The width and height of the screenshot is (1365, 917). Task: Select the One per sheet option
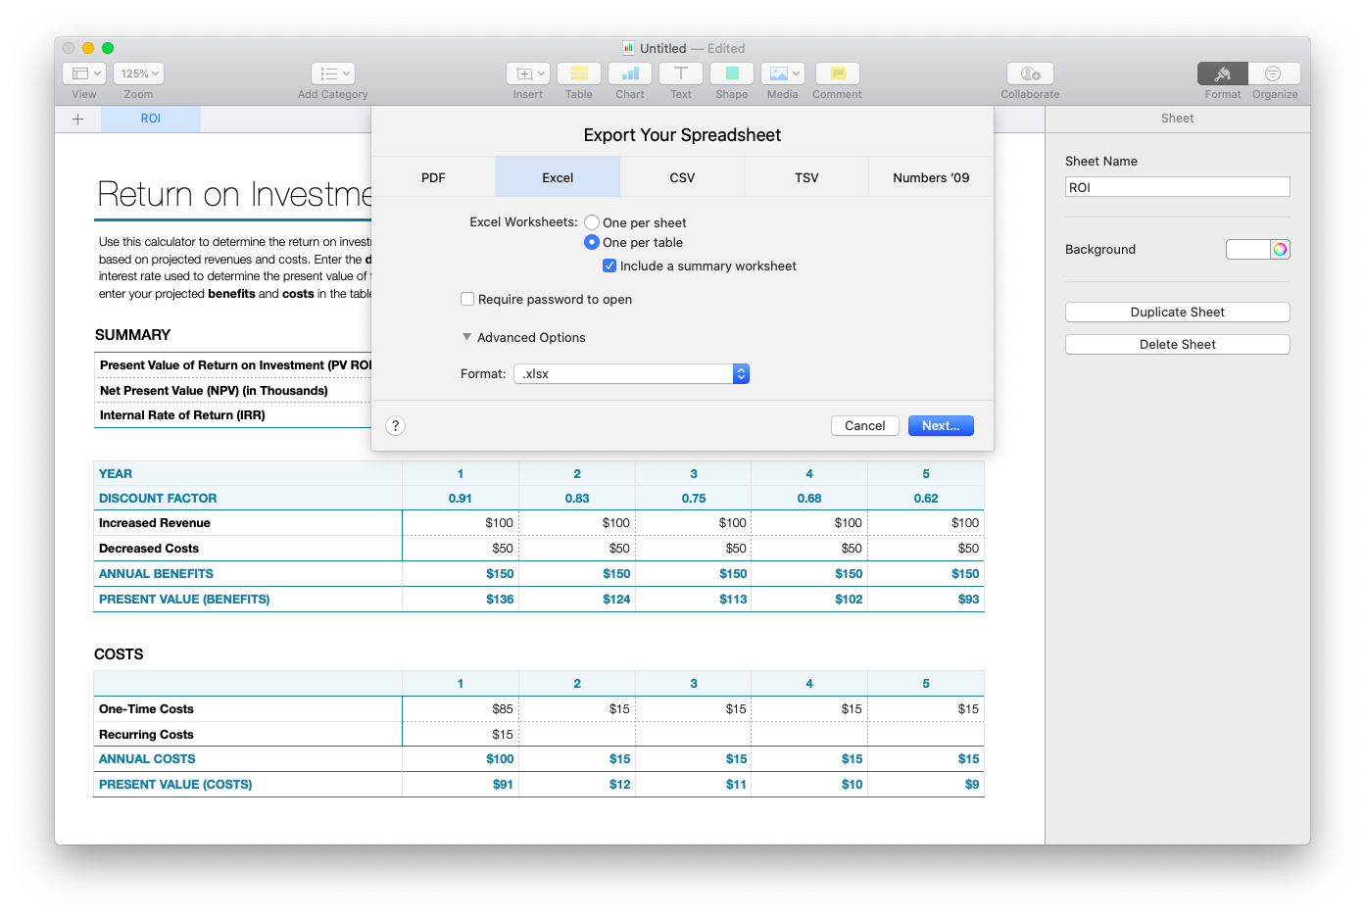coord(592,222)
